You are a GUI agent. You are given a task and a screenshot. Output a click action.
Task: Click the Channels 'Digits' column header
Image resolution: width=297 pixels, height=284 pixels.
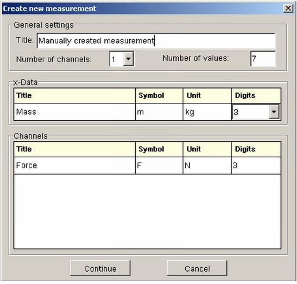(x=256, y=149)
